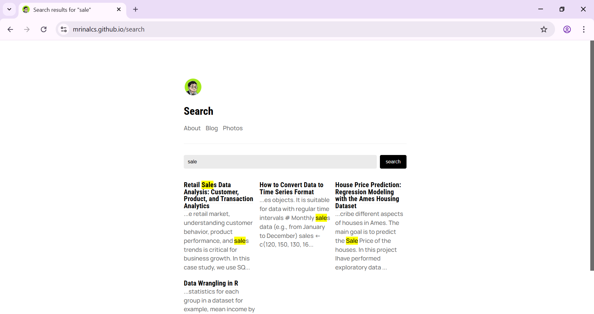Open the Blog page
The height and width of the screenshot is (314, 594).
point(212,128)
